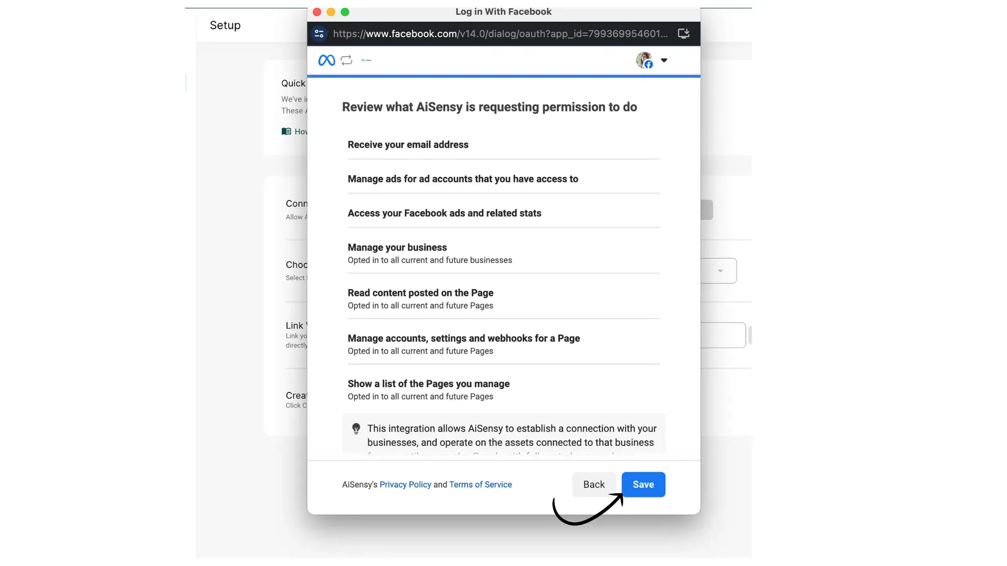1007x566 pixels.
Task: Click the lightbulb tip icon
Action: [356, 429]
